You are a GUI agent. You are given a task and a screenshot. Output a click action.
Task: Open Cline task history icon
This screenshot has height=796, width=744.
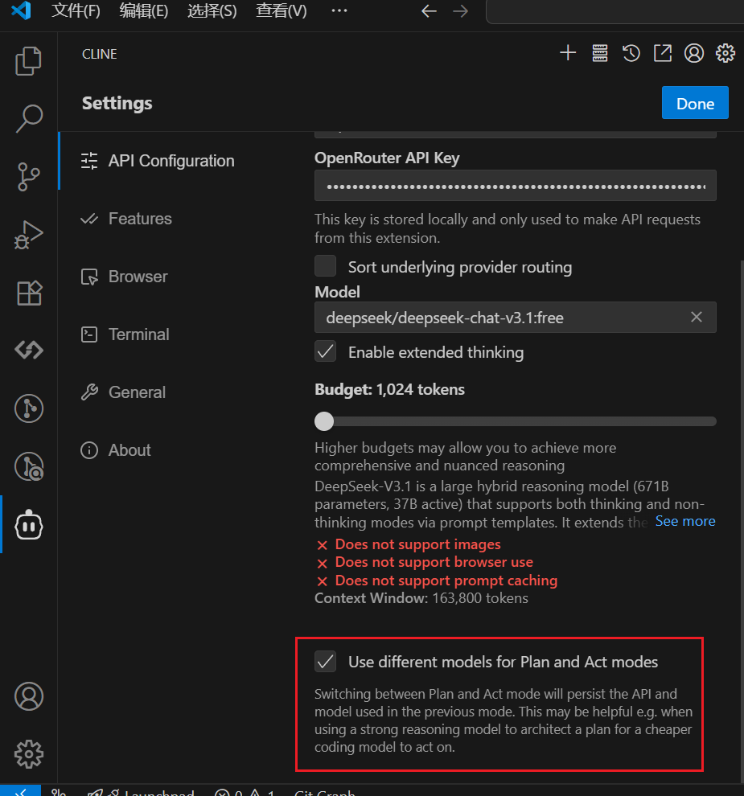coord(631,53)
